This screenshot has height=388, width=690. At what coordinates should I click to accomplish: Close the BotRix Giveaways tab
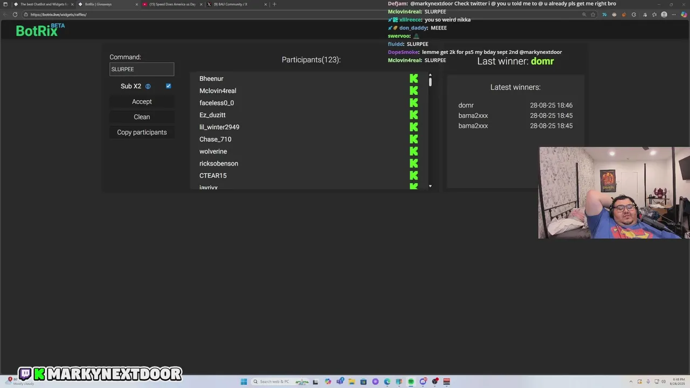coord(136,4)
